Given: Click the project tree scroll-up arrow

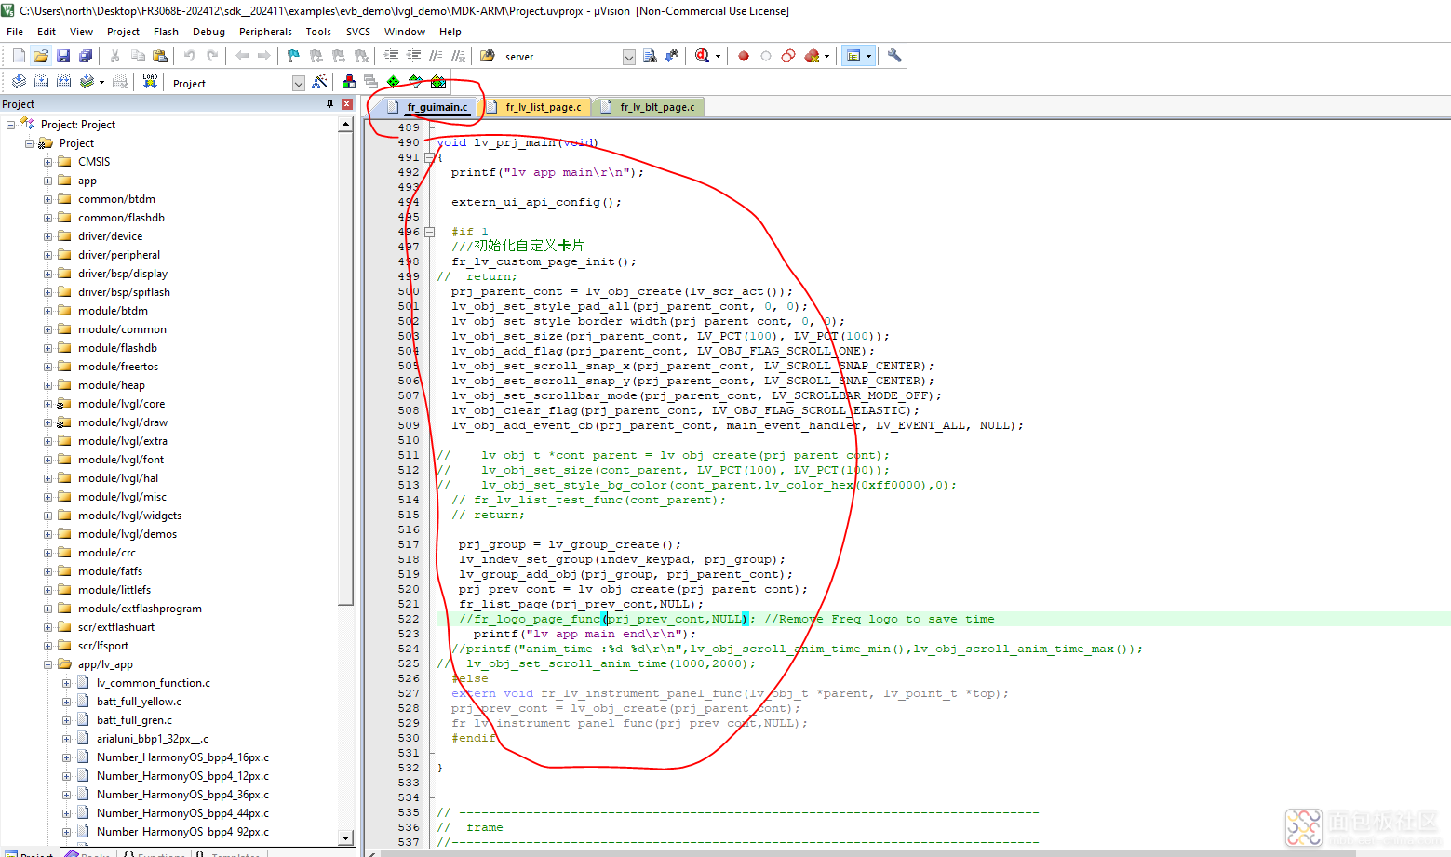Looking at the screenshot, I should coord(345,124).
